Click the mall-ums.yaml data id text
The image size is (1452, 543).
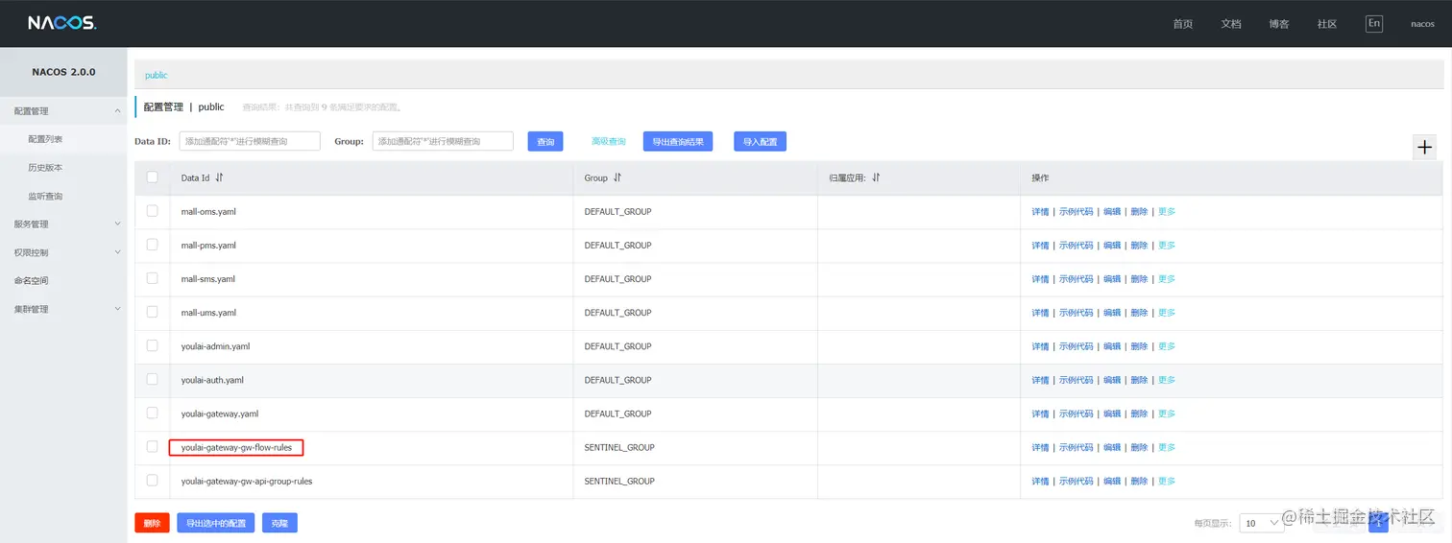[x=208, y=313]
